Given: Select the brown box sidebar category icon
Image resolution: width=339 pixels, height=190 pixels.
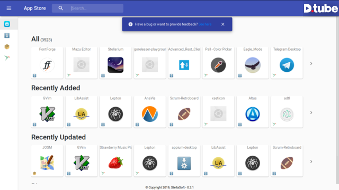Looking at the screenshot, I should 7,46.
